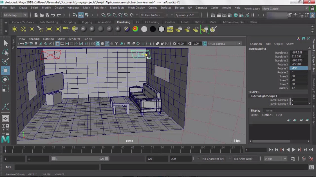Switch to the Anim layer tab
This screenshot has height=177, width=316.
click(x=269, y=111)
